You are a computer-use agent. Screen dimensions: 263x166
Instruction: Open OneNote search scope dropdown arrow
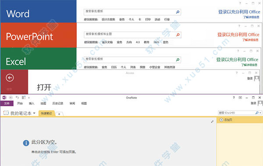[x=260, y=113]
